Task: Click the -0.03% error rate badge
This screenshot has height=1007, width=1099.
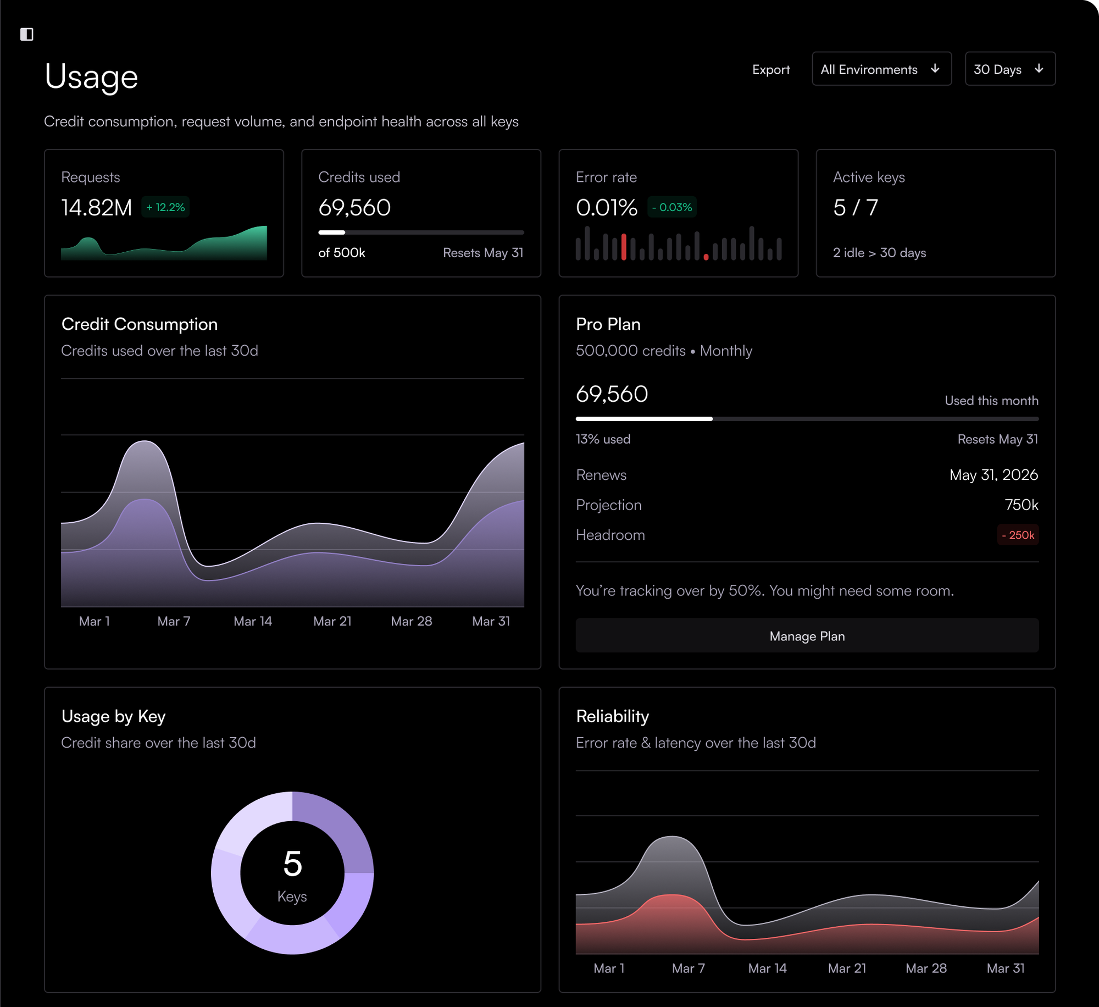Action: coord(671,207)
